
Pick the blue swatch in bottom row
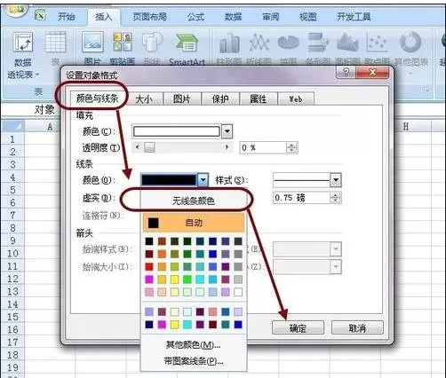point(238,325)
